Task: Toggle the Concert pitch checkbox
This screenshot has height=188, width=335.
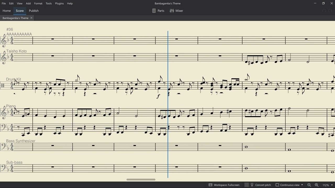Action: tap(247, 185)
